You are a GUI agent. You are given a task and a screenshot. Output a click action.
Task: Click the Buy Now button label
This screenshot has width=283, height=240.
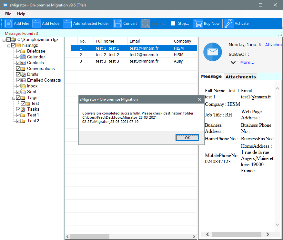coord(212,24)
